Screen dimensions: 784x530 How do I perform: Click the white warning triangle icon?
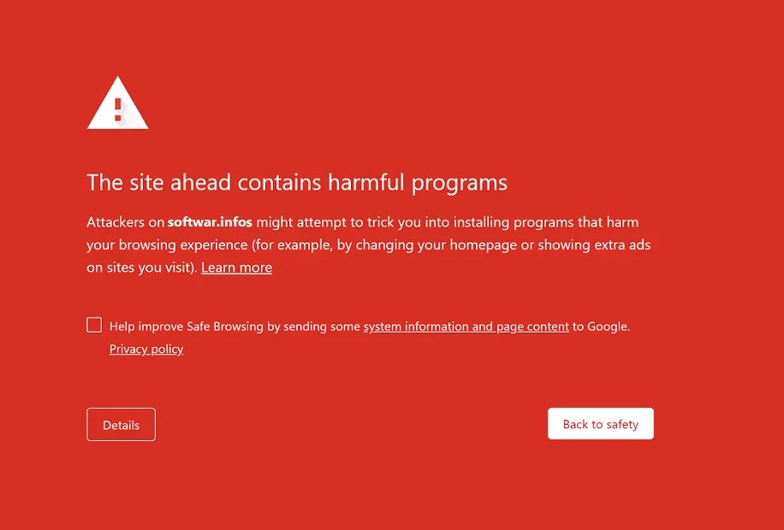pyautogui.click(x=117, y=103)
